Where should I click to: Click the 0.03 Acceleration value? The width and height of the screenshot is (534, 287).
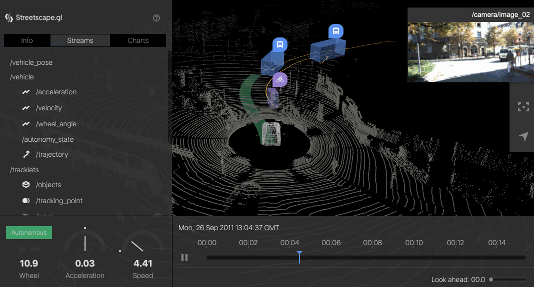[85, 264]
